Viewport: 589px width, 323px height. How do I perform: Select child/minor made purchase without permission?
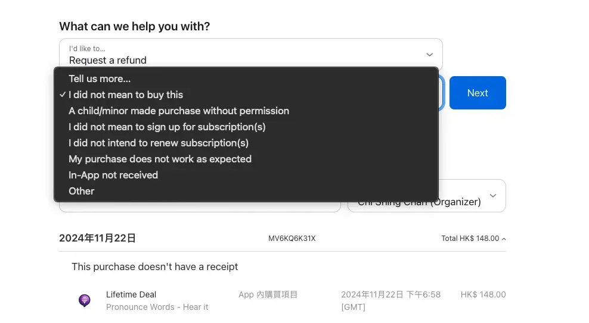click(179, 111)
